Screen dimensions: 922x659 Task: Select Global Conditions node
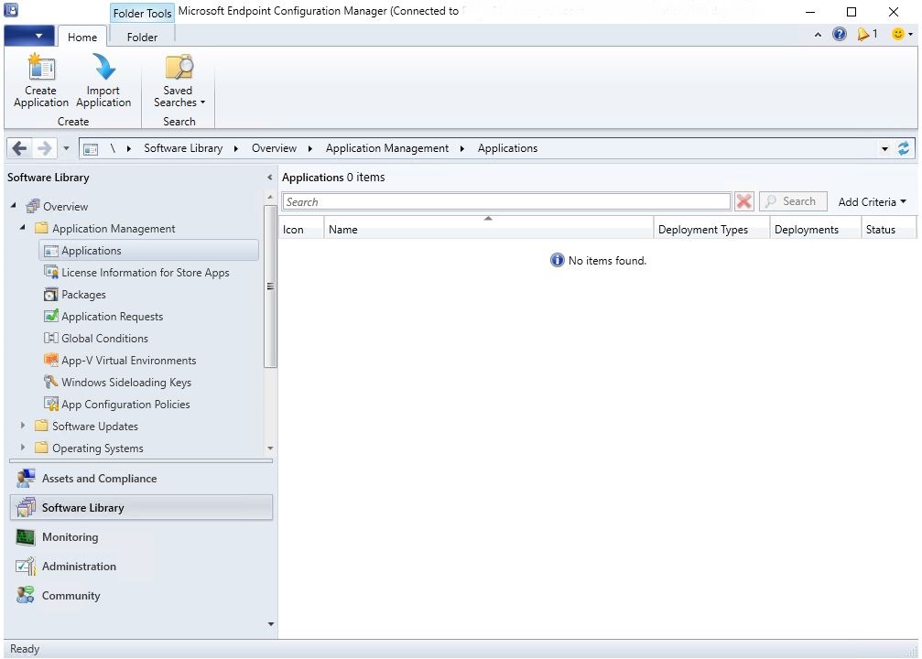(104, 338)
